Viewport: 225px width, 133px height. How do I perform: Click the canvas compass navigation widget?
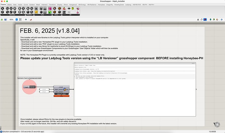point(217,125)
